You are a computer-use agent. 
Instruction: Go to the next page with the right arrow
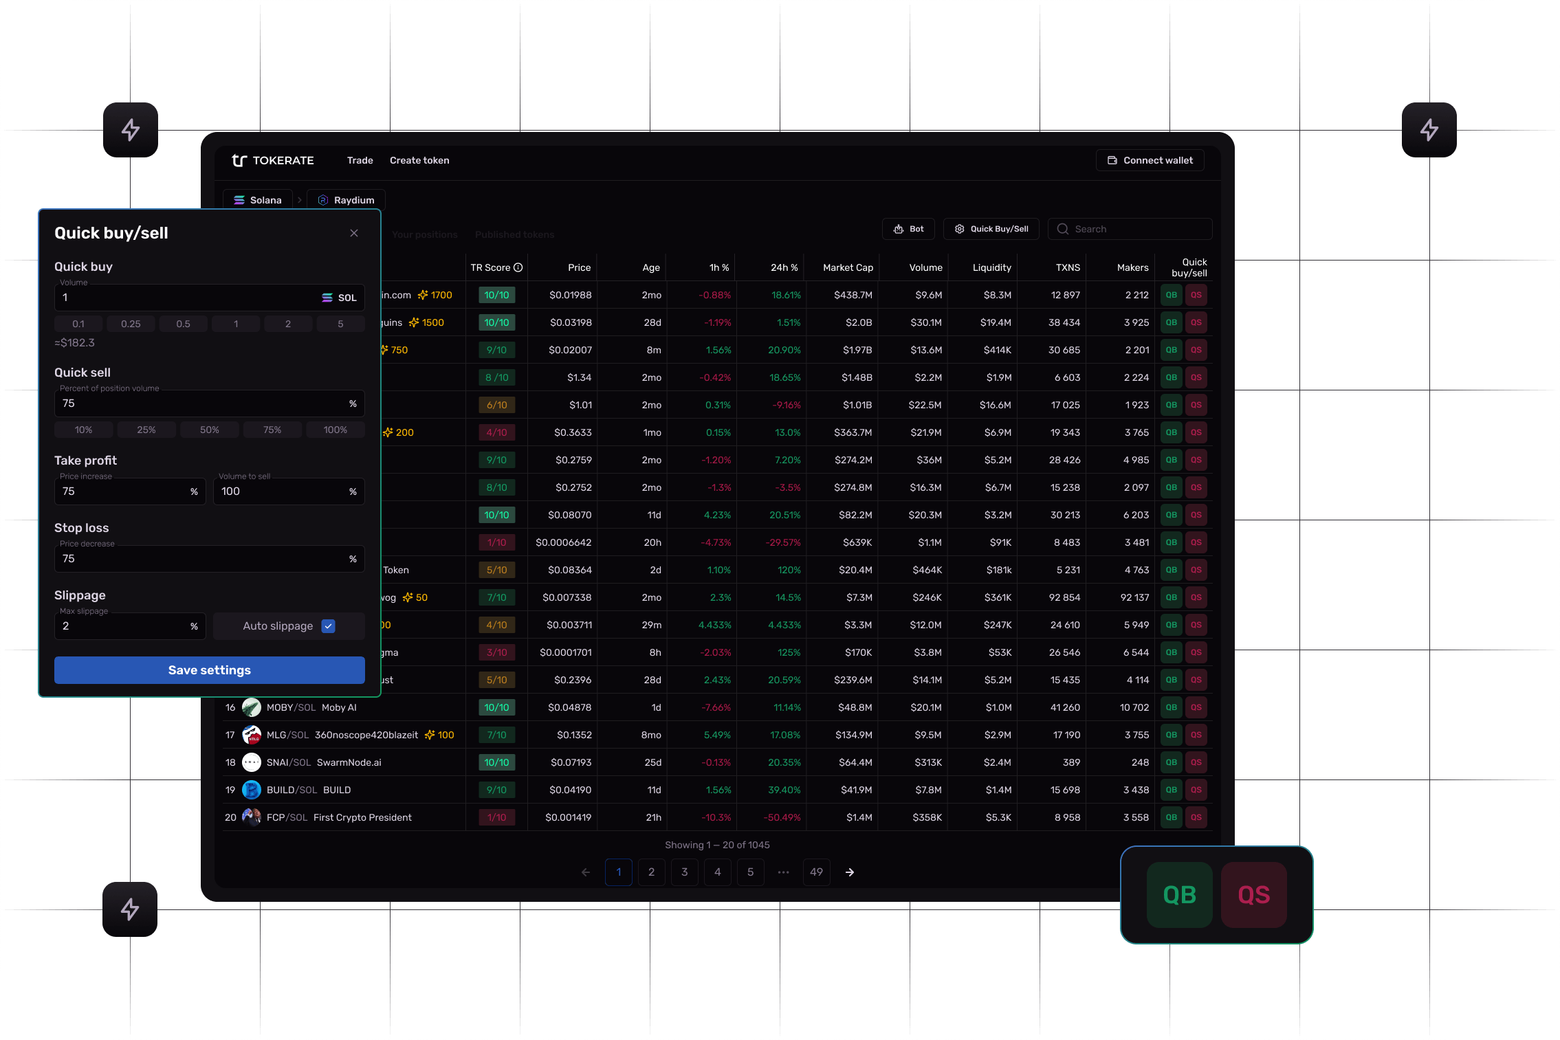pos(850,872)
